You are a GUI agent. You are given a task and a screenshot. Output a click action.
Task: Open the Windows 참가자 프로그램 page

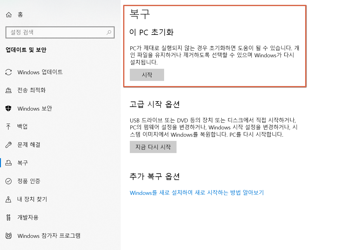49,236
